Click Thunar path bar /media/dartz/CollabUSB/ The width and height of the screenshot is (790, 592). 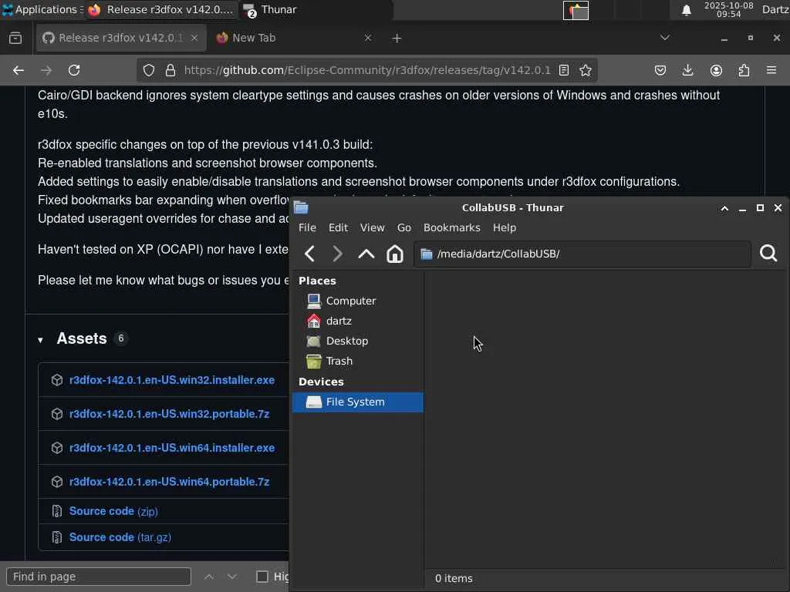(582, 254)
